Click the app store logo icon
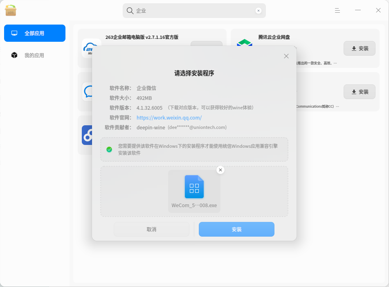389x287 pixels. tap(11, 10)
